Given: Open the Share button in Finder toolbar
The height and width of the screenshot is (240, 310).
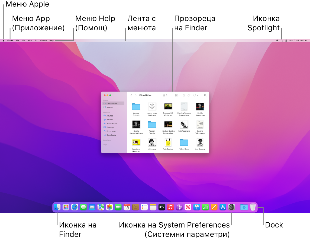Looking at the screenshot, I should 183,95.
